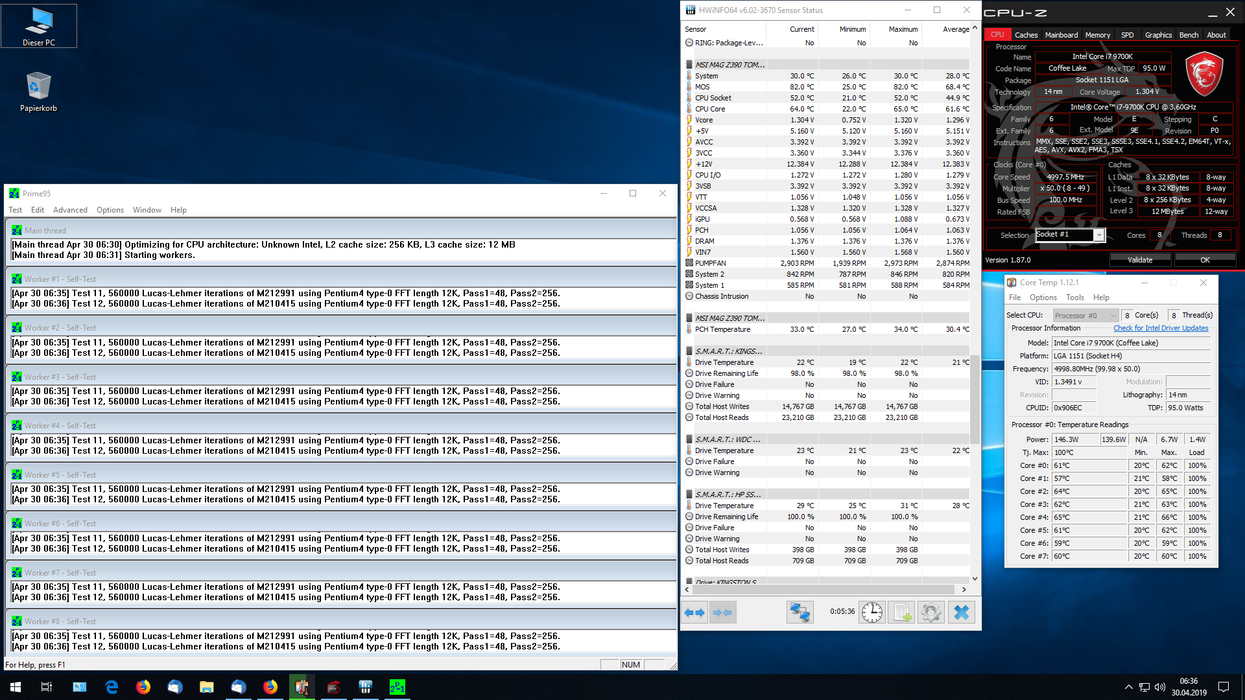Viewport: 1245px width, 700px height.
Task: Start HWiNFO sensor logging sheet icon
Action: pyautogui.click(x=901, y=612)
